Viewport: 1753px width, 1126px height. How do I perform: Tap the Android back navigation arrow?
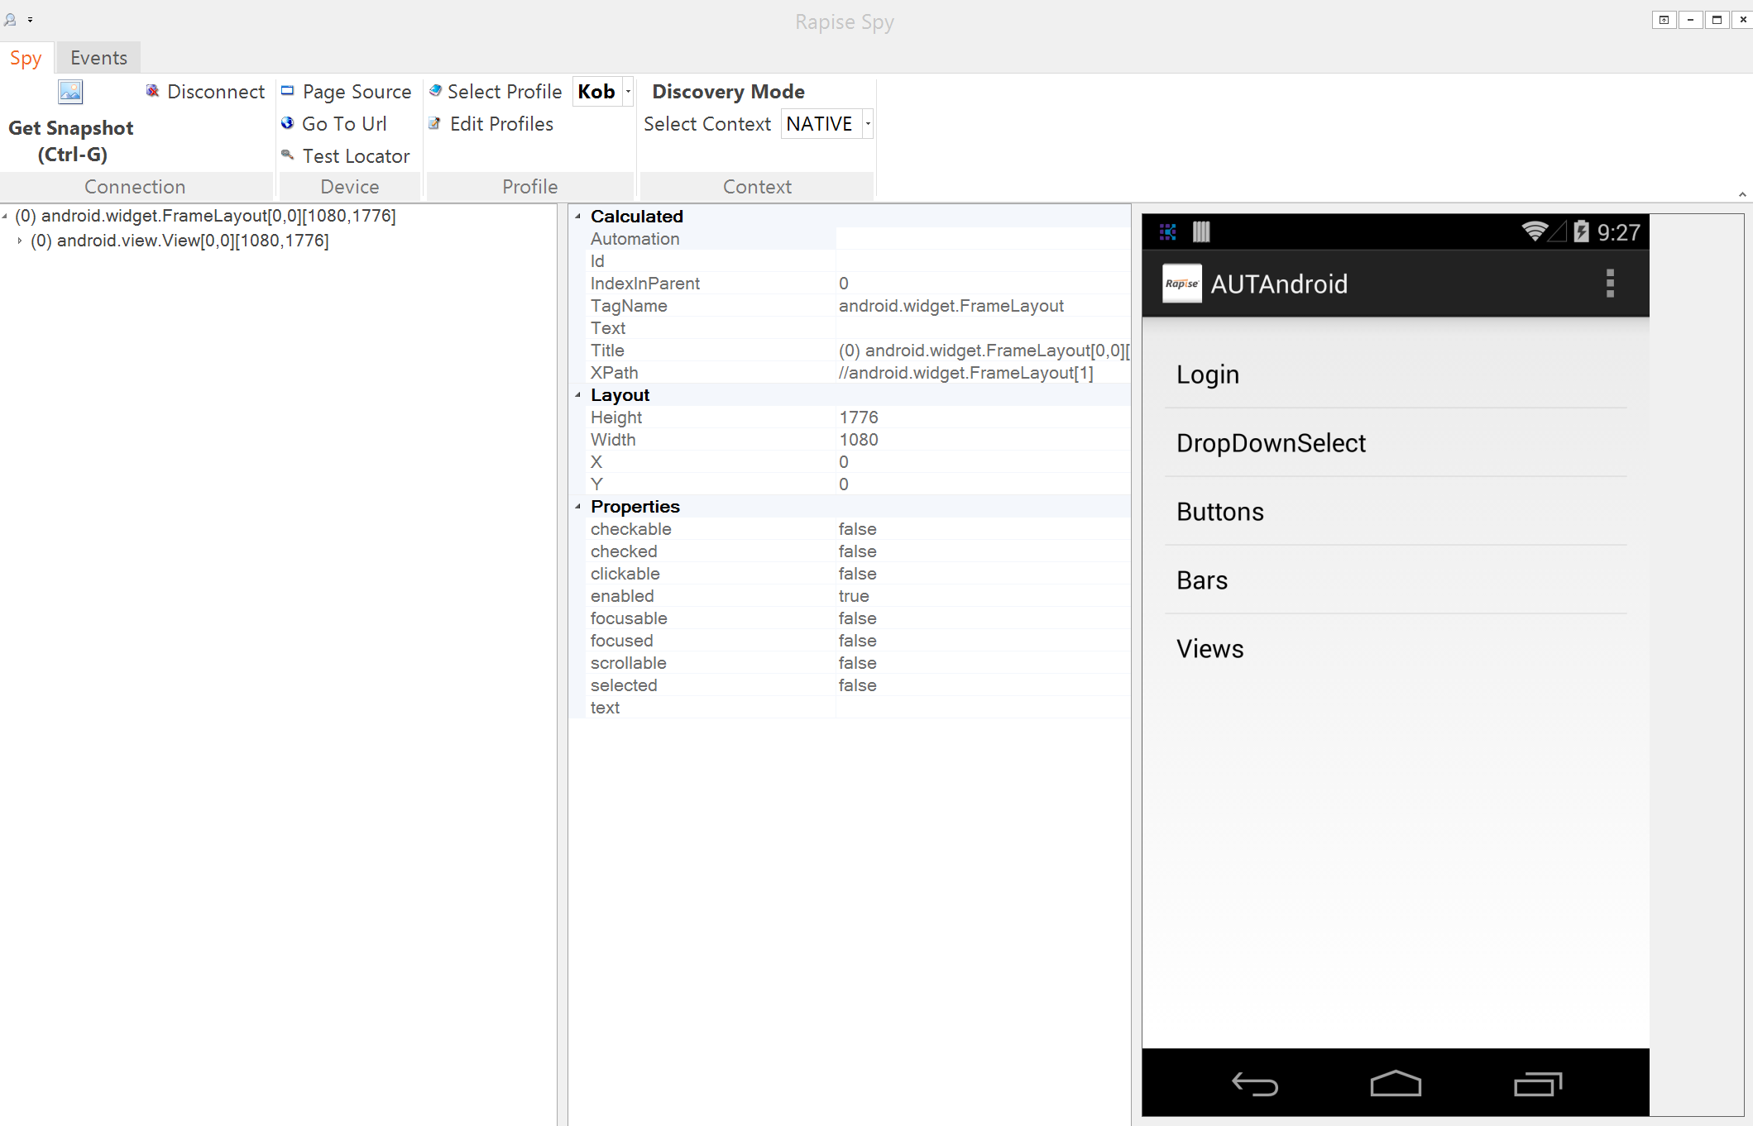coord(1255,1083)
